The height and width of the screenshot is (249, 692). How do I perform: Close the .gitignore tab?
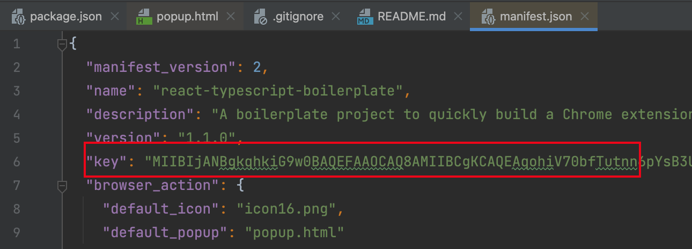336,17
